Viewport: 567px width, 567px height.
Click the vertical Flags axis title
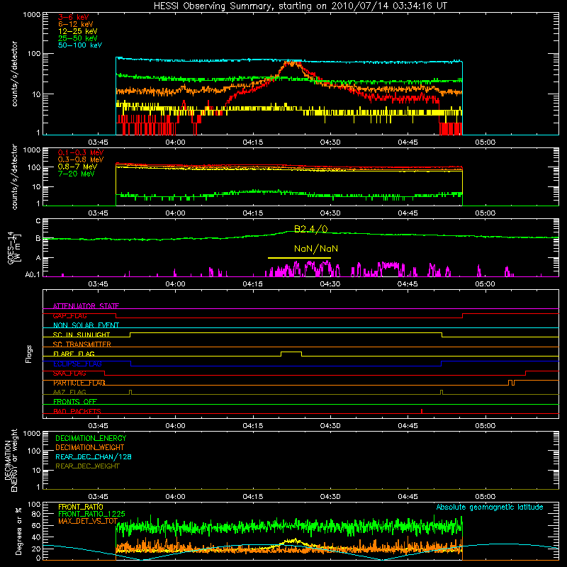point(29,354)
